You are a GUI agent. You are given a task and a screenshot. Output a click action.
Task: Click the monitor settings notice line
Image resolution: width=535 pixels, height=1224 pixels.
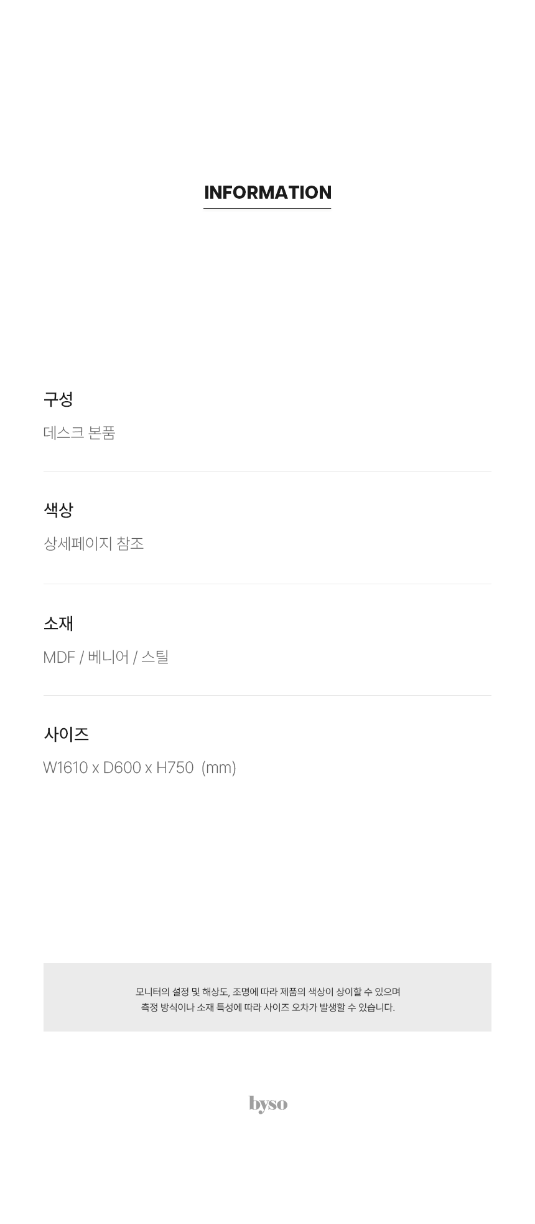click(267, 992)
